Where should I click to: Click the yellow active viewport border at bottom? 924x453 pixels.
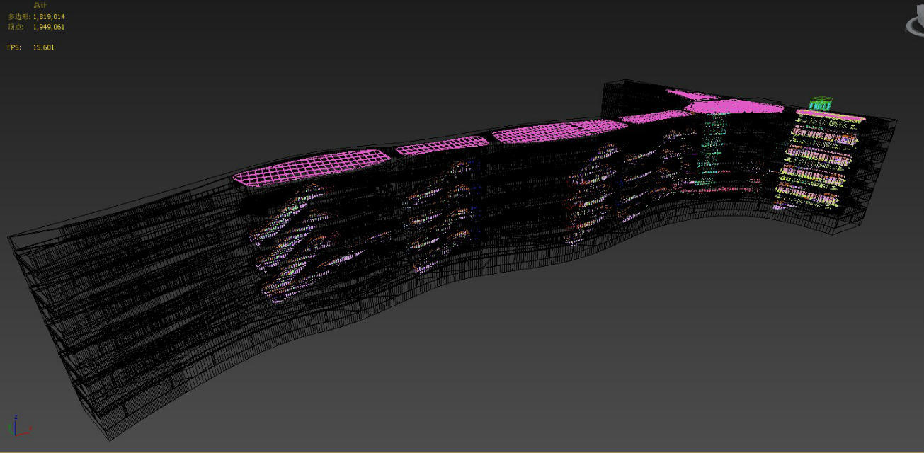pyautogui.click(x=460, y=451)
